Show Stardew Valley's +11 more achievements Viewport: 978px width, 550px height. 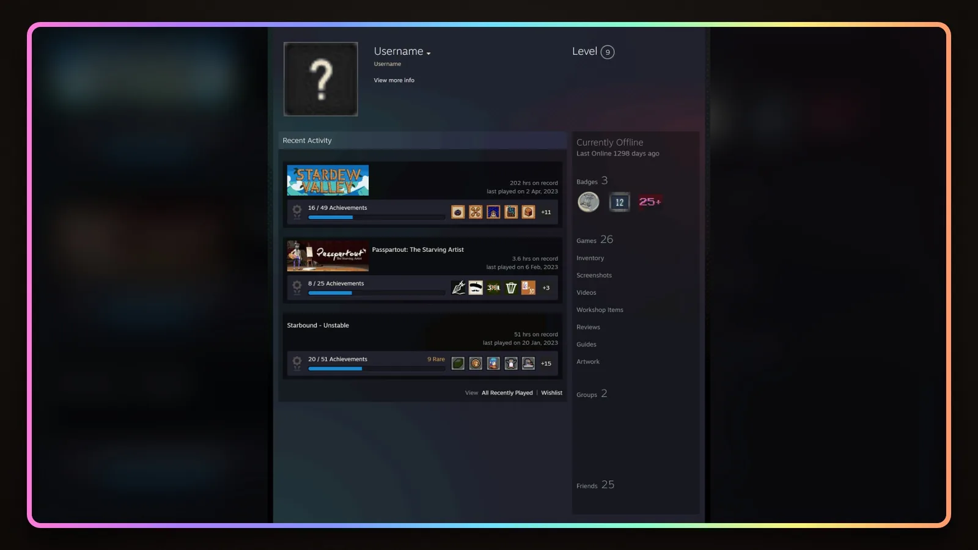(546, 212)
